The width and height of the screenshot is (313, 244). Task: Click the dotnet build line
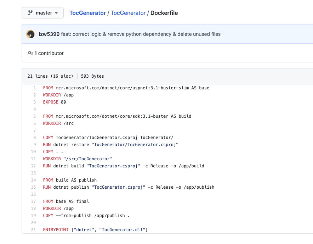(124, 166)
